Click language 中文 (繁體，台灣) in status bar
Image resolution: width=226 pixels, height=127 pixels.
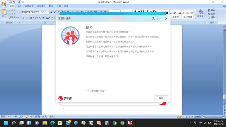point(38,116)
